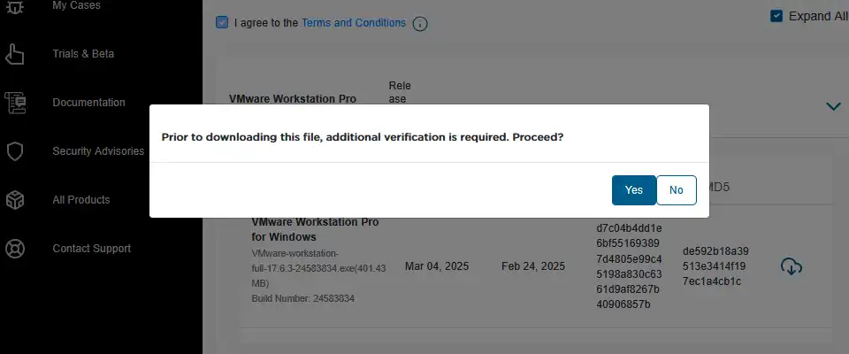Image resolution: width=849 pixels, height=354 pixels.
Task: Click the My Cases sidebar icon
Action: [x=15, y=7]
